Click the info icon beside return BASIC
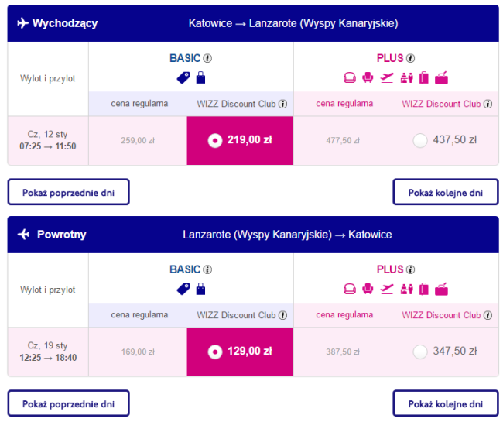This screenshot has height=422, width=503. [207, 269]
